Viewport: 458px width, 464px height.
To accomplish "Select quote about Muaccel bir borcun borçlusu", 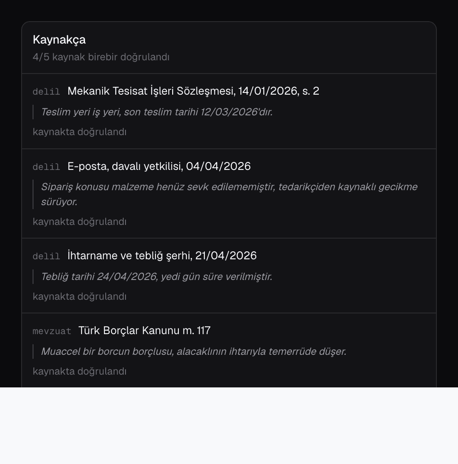I will pyautogui.click(x=194, y=351).
